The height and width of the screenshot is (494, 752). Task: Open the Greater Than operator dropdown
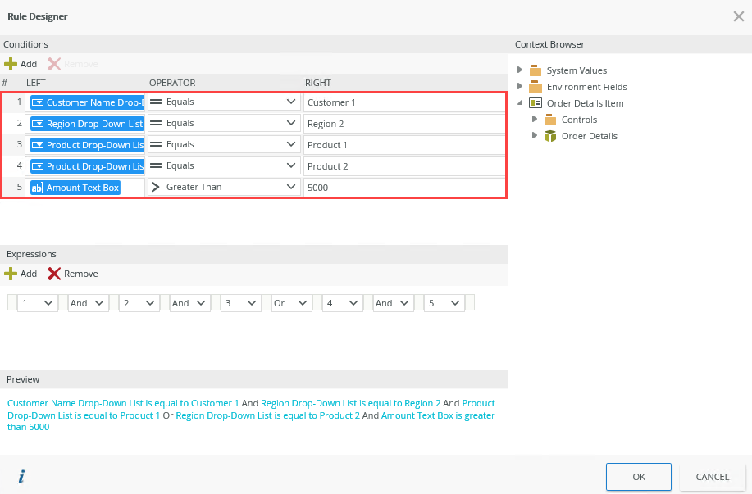tap(291, 188)
